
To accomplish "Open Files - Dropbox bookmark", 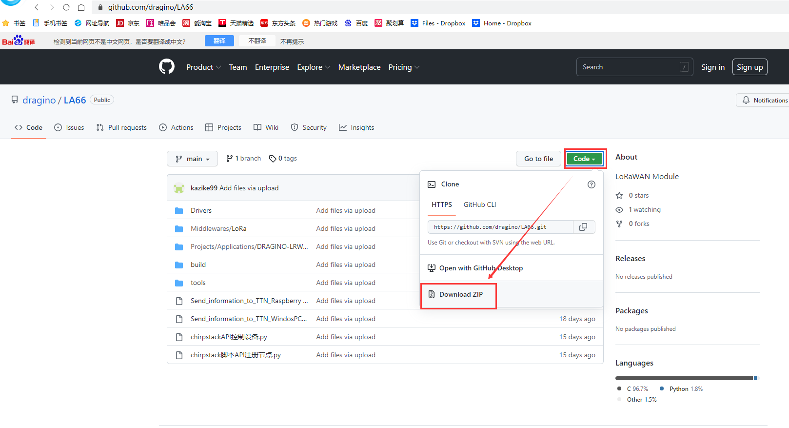I will click(x=438, y=23).
